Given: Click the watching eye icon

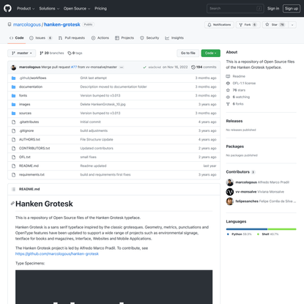Looking at the screenshot, I should click(228, 97).
